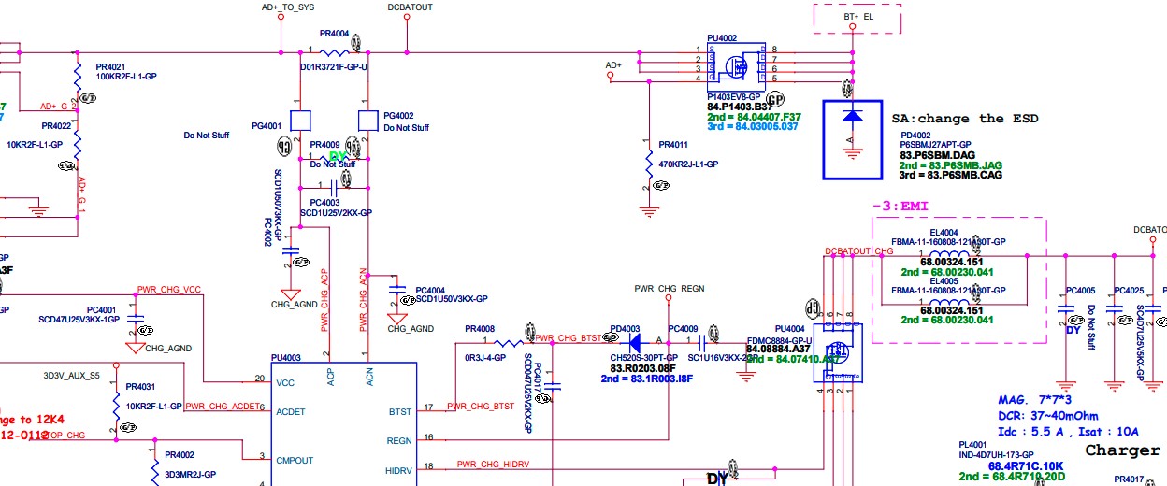Image resolution: width=1167 pixels, height=486 pixels.
Task: Click the ground symbol below PR4011
Action: (x=650, y=211)
